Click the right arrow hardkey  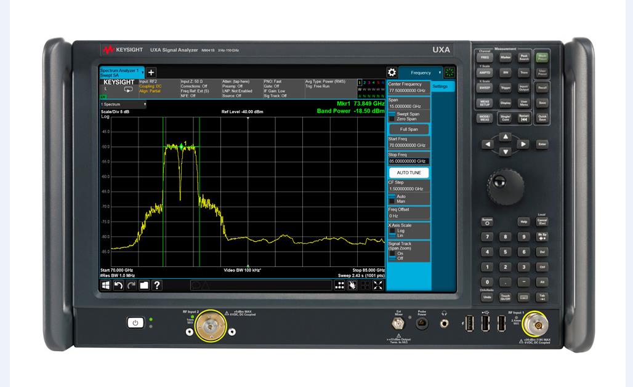point(523,144)
